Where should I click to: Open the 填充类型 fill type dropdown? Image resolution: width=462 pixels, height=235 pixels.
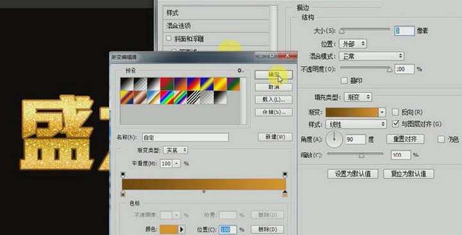click(x=357, y=97)
